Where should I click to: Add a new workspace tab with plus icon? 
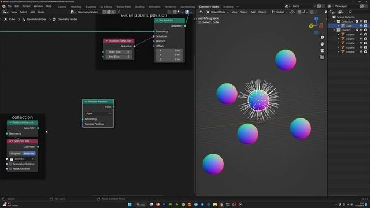(x=238, y=7)
